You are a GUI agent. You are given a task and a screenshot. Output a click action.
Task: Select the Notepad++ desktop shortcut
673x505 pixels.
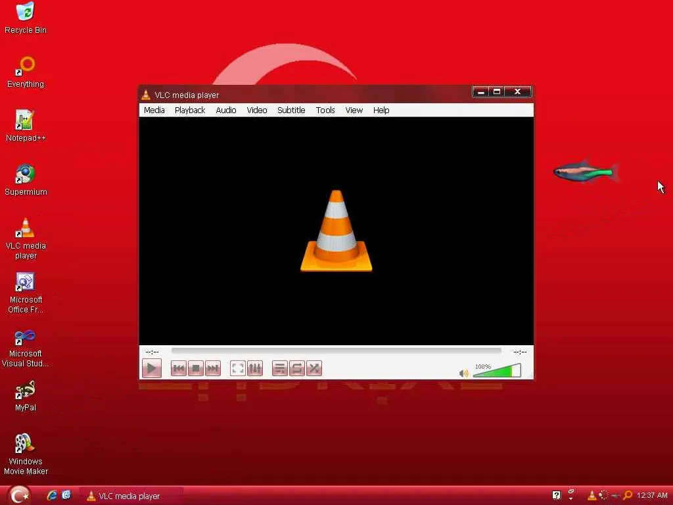(26, 126)
